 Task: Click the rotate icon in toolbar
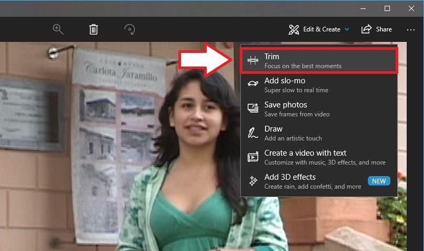point(130,29)
